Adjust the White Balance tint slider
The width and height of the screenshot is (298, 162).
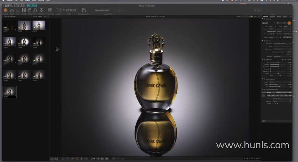278,87
